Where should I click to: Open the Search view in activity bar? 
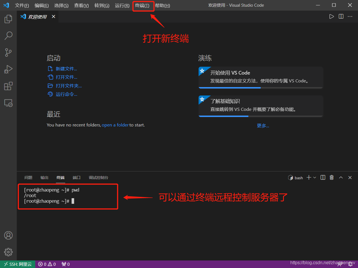pos(8,36)
